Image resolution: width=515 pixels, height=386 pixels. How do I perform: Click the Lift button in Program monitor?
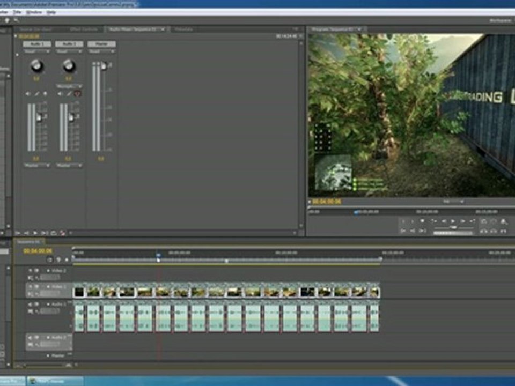pos(483,231)
